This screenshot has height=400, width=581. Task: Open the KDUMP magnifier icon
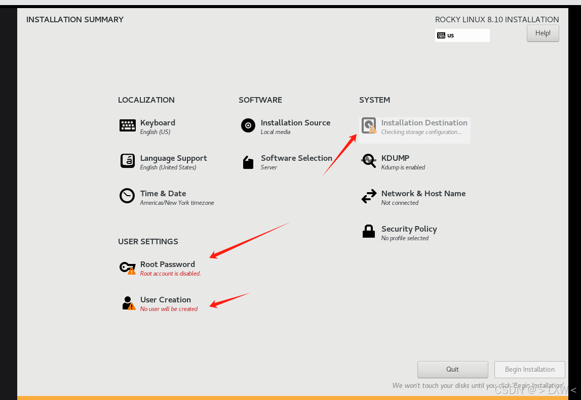pyautogui.click(x=369, y=161)
